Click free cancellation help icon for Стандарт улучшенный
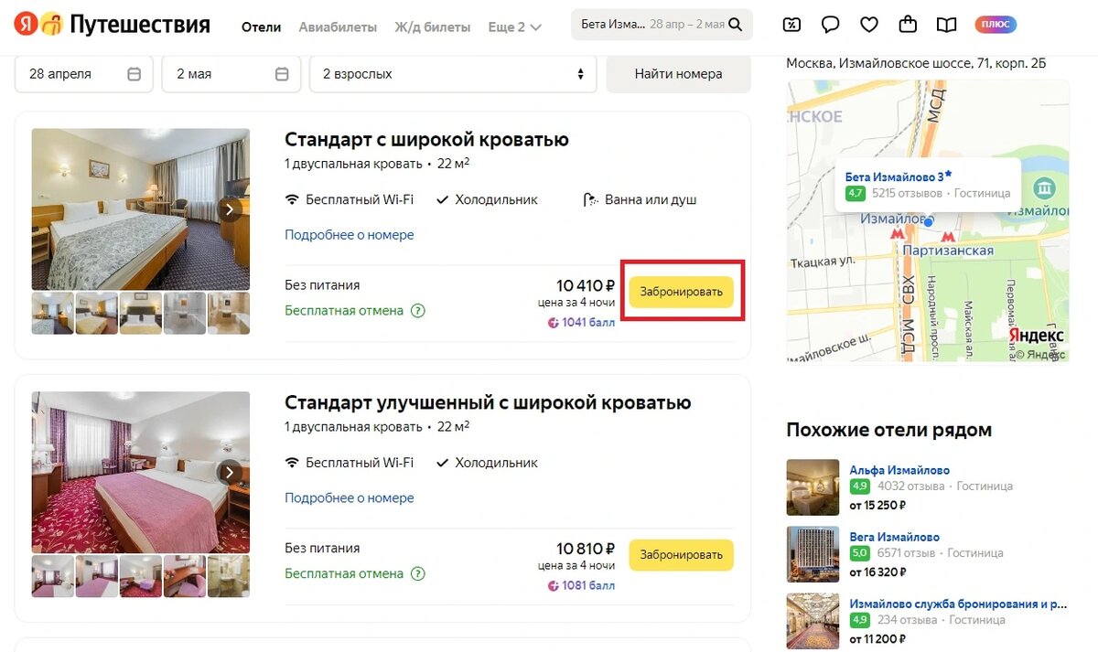Image resolution: width=1098 pixels, height=652 pixels. point(418,574)
